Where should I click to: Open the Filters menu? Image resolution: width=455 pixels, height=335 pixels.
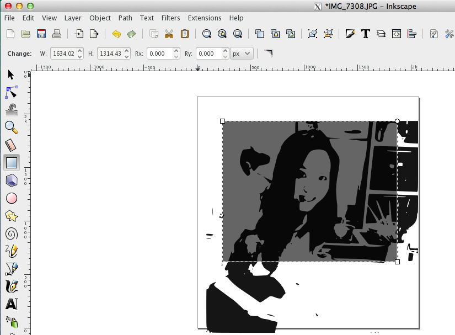(170, 18)
